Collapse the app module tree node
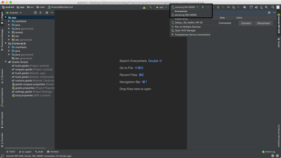 6,17
